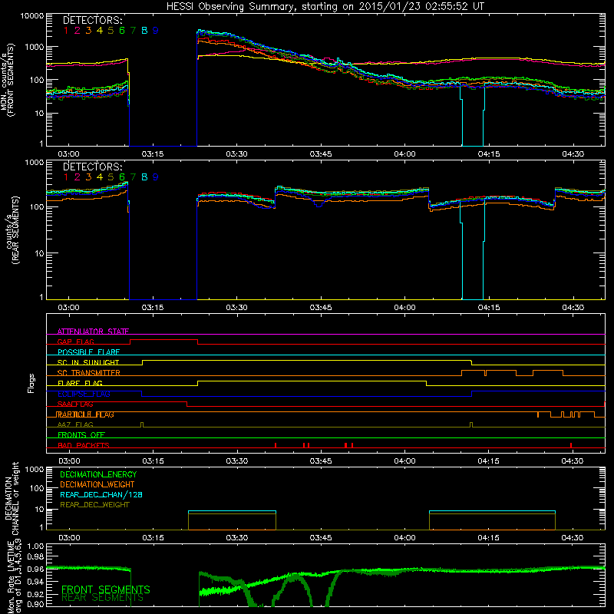The width and height of the screenshot is (614, 614).
Task: Click the AAZ_FLAG label
Action: pyautogui.click(x=75, y=425)
